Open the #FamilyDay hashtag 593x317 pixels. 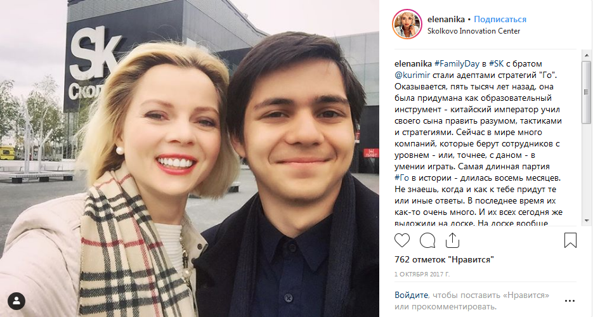[x=457, y=63]
